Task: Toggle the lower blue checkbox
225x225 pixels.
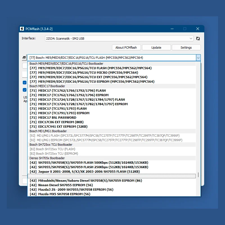Action: (x=24, y=90)
